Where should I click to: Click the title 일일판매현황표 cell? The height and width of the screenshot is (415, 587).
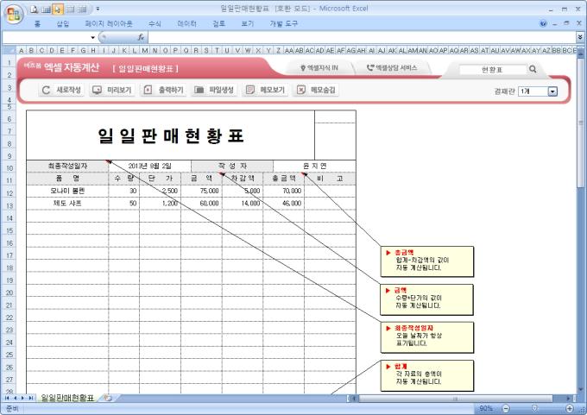pos(170,135)
